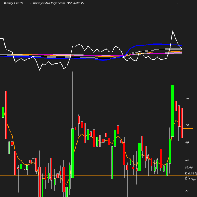The width and height of the screenshot is (197, 197).
Task: Click the 69.64 closing price value
Action: tap(189, 167)
